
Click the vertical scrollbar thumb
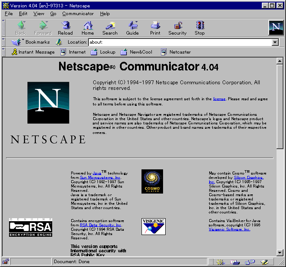280,107
